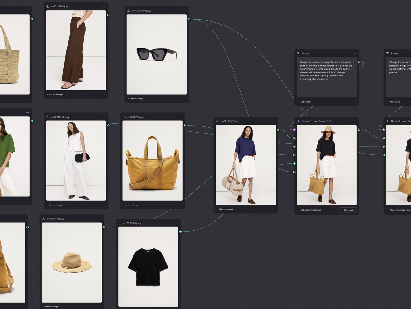
Task: Open options menu for cn62258142.jpeg node
Action: 274,121
